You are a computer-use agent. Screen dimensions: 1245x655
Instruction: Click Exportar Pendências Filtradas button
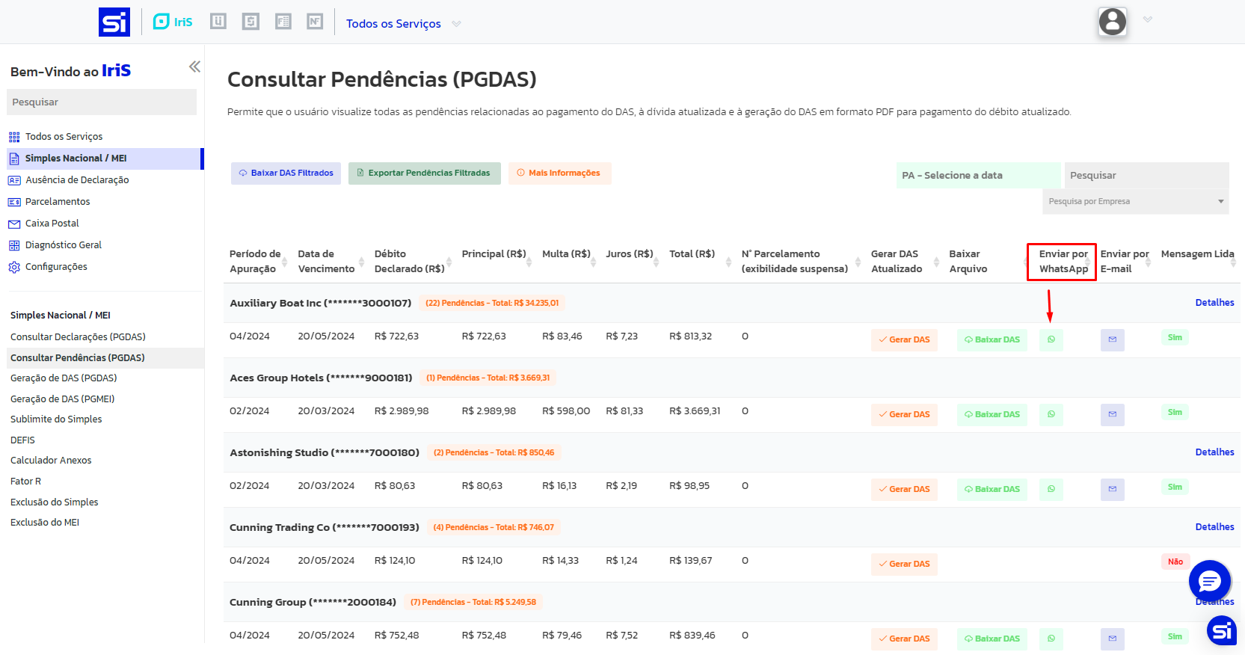pyautogui.click(x=424, y=173)
